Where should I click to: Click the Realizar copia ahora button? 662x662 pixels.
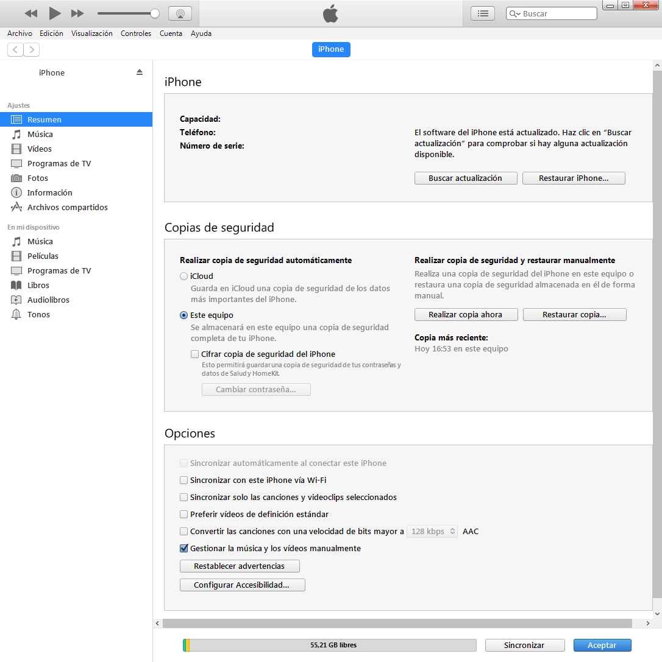click(466, 314)
